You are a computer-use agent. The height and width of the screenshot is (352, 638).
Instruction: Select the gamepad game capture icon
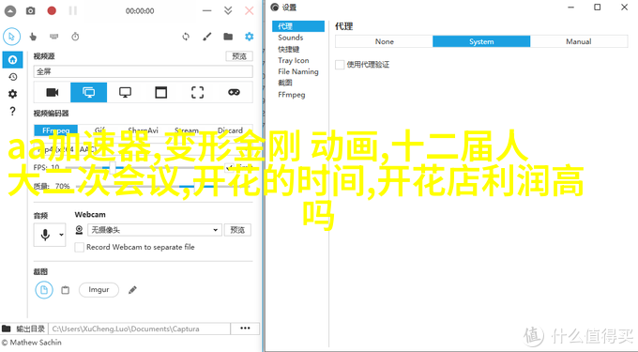234,92
